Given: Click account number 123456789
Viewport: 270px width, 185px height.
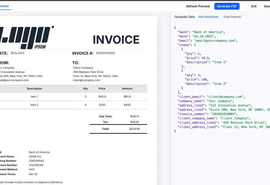Looking at the screenshot, I should (x=36, y=165).
